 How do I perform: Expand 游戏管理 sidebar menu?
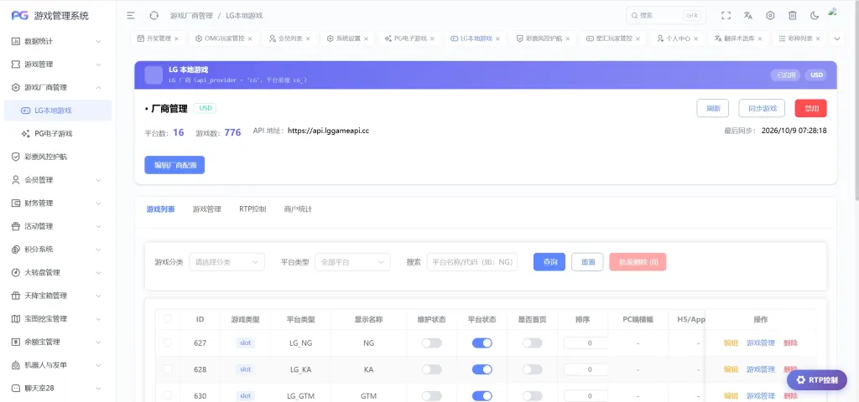click(x=99, y=64)
